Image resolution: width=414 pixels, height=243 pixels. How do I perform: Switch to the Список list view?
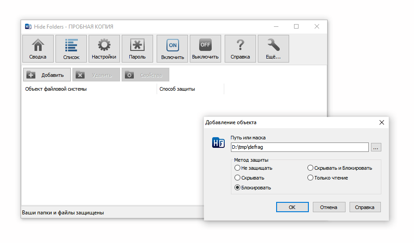(71, 49)
